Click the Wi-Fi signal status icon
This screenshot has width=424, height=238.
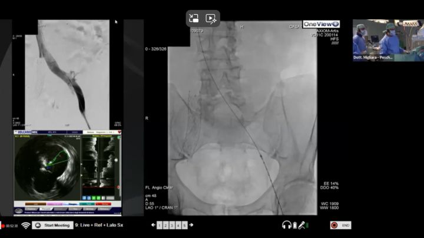26,225
